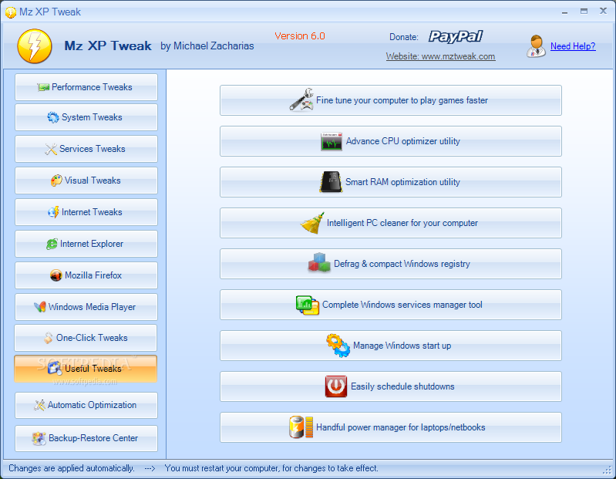Click the help person avatar icon
The image size is (616, 479).
coord(537,46)
